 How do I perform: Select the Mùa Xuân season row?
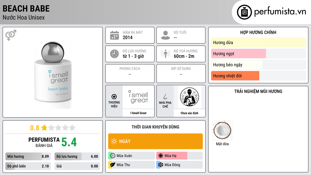click(132, 156)
